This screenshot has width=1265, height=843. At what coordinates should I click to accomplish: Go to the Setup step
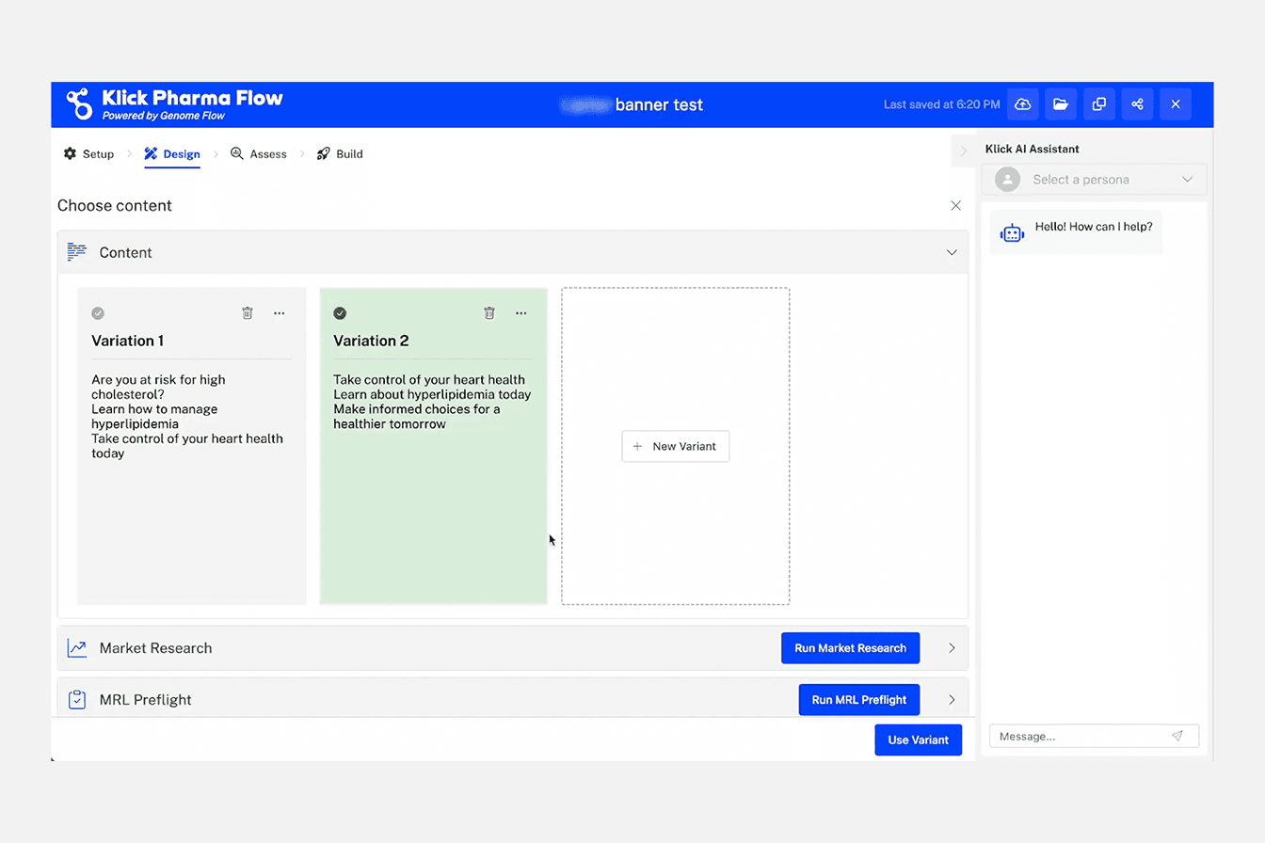point(89,154)
